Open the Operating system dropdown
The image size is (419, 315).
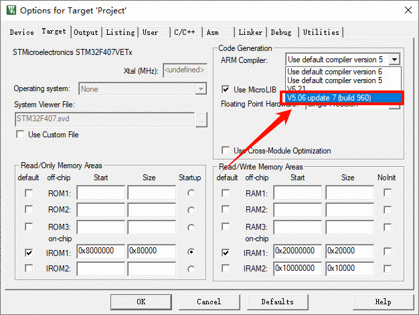tap(201, 88)
